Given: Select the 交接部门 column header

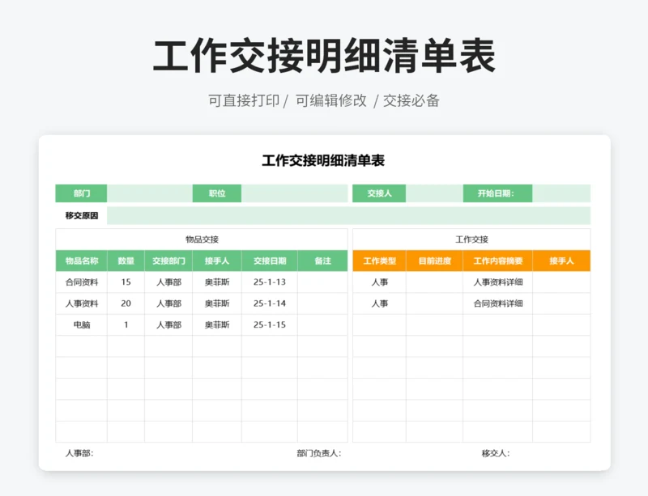Looking at the screenshot, I should (168, 261).
